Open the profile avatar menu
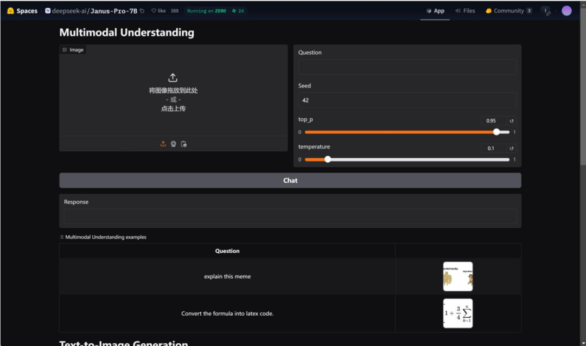 (x=566, y=10)
